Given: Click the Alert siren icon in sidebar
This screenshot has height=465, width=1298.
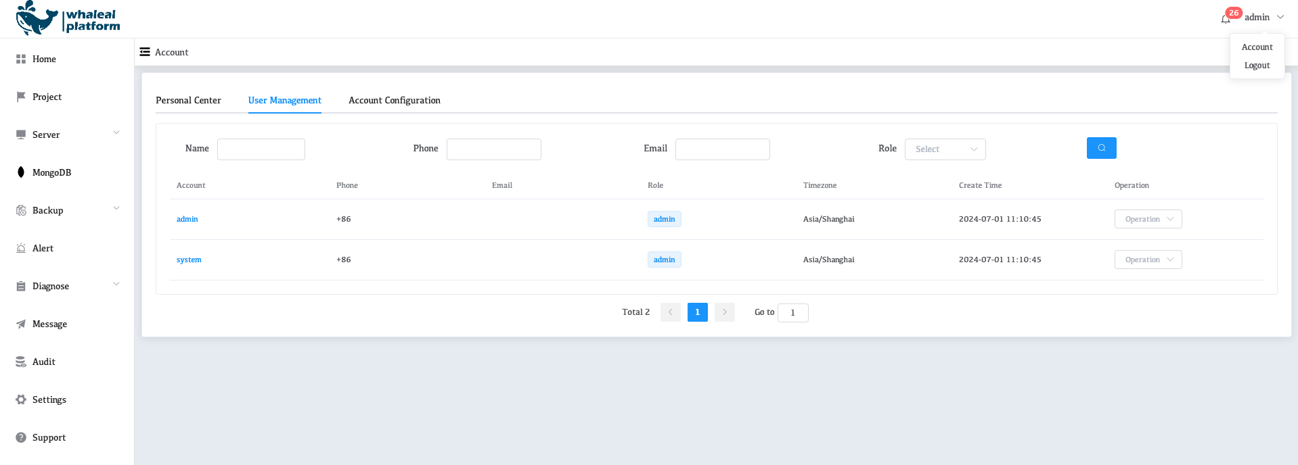Looking at the screenshot, I should point(21,248).
